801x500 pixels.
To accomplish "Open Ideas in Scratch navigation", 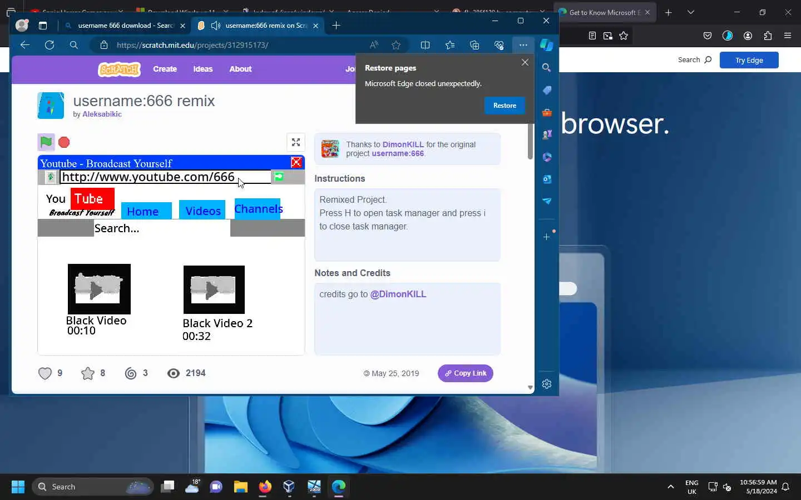I will [203, 69].
